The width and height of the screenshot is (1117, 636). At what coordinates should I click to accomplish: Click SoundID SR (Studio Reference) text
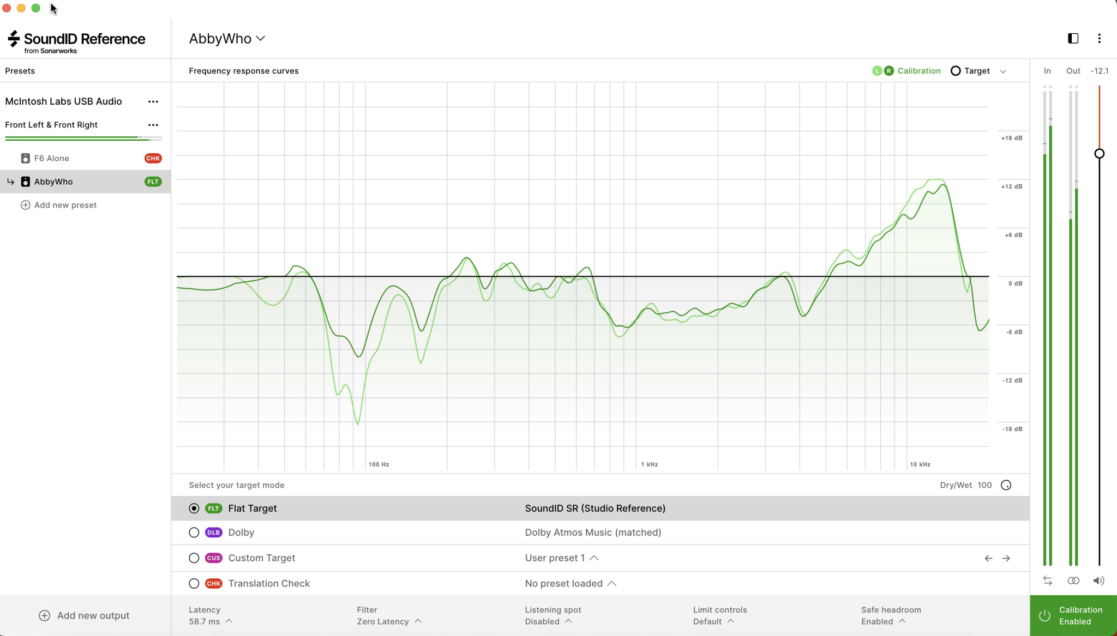[x=595, y=508]
